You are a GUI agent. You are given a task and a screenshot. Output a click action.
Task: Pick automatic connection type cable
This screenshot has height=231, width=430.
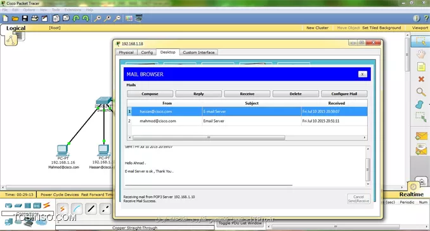point(62,209)
